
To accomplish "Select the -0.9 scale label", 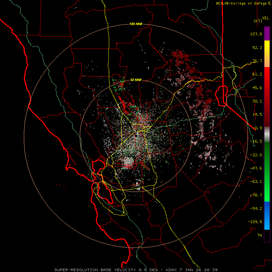I will point(257,128).
